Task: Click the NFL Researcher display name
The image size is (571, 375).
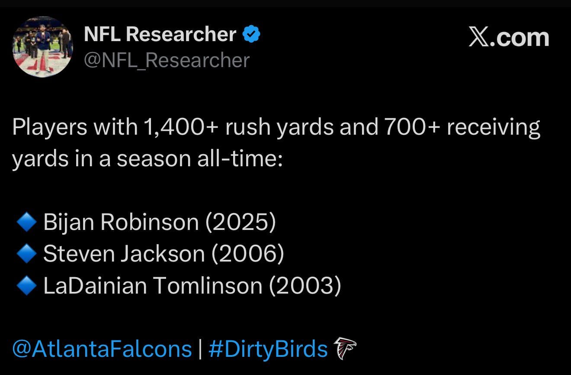Action: pos(160,34)
